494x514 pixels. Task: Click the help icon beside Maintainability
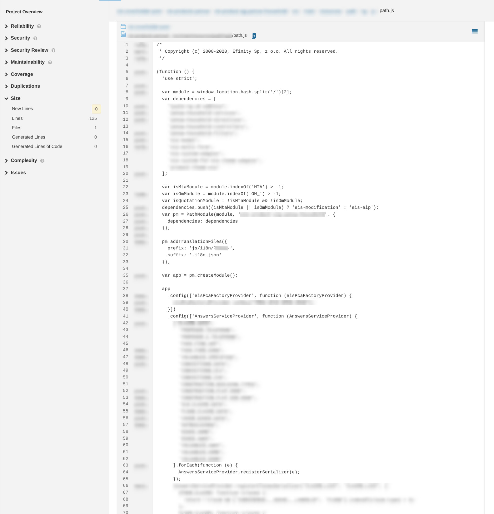click(50, 62)
